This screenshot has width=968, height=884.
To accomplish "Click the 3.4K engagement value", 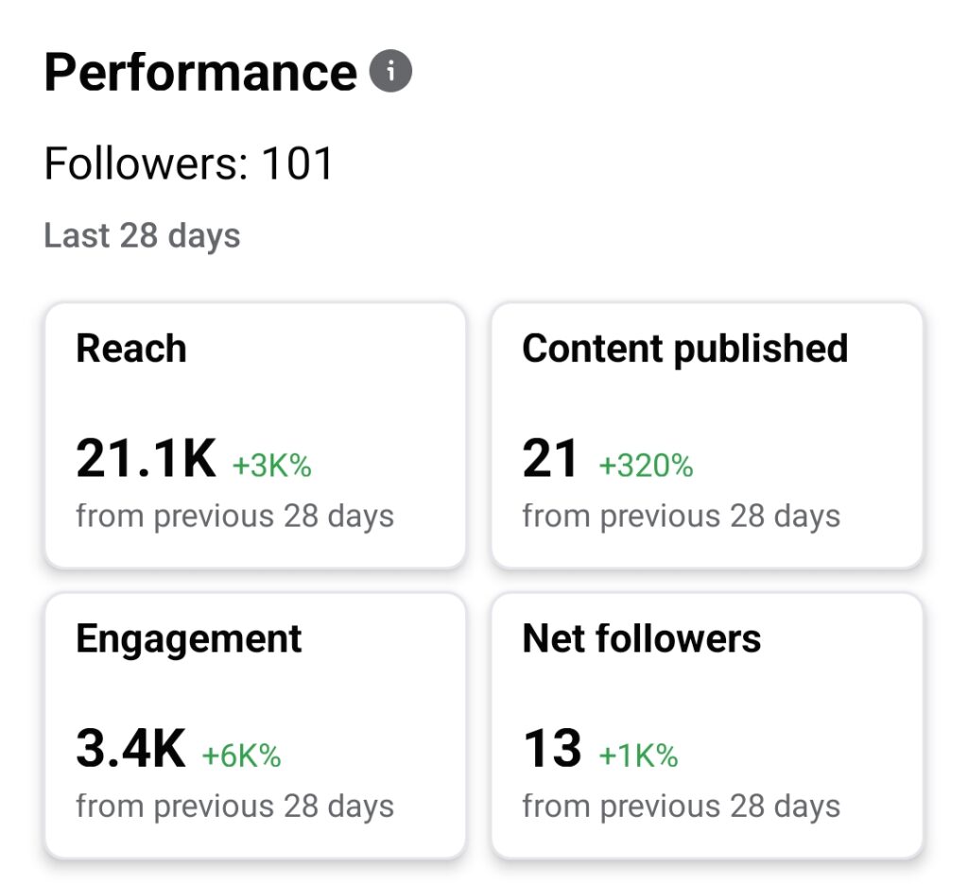I will pos(130,750).
